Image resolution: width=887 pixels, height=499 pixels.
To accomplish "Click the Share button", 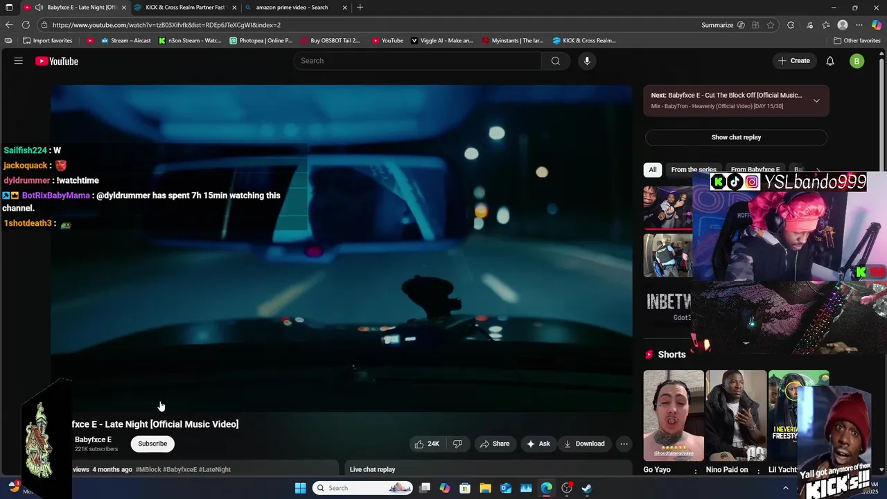I will click(495, 444).
